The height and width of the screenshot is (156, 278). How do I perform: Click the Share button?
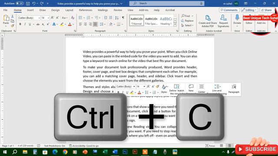click(x=266, y=10)
